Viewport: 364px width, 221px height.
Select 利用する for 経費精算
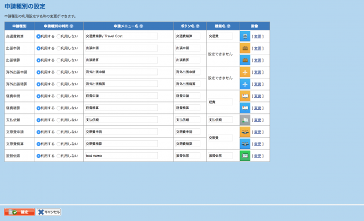(x=38, y=108)
